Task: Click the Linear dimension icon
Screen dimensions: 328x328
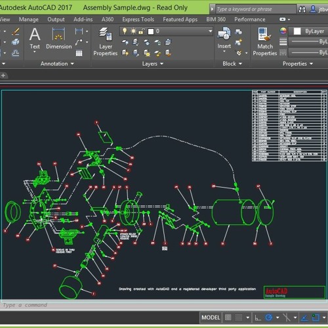Action: coord(79,31)
